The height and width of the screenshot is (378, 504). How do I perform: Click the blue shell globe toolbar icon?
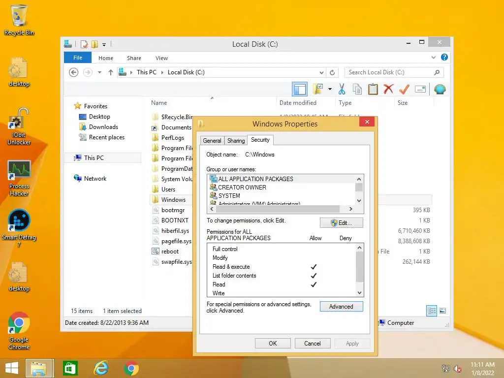[x=440, y=89]
